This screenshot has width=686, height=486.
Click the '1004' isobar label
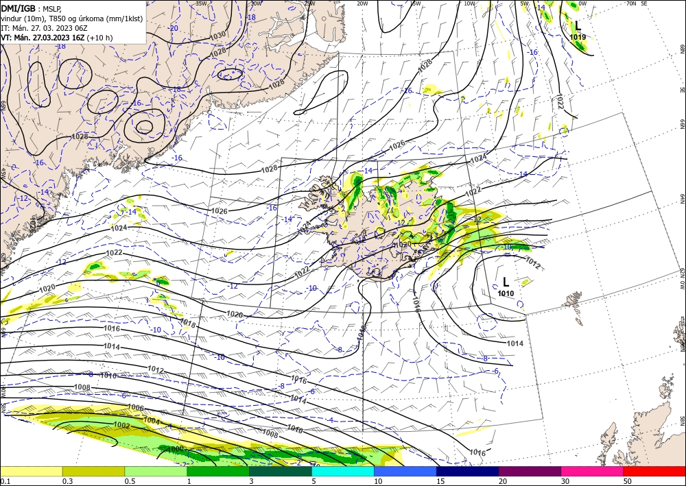tap(152, 420)
